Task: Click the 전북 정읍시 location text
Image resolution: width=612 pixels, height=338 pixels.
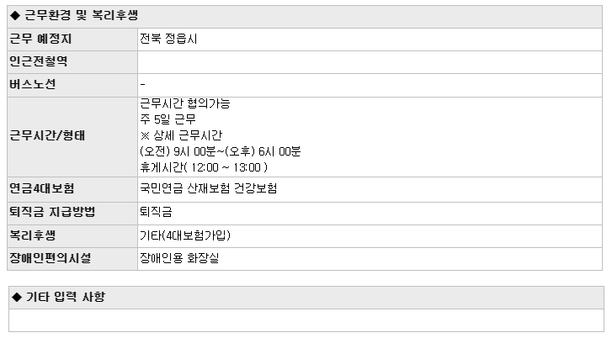Action: tap(168, 39)
